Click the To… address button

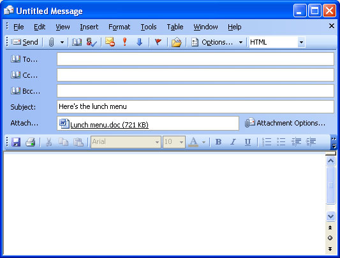point(24,59)
